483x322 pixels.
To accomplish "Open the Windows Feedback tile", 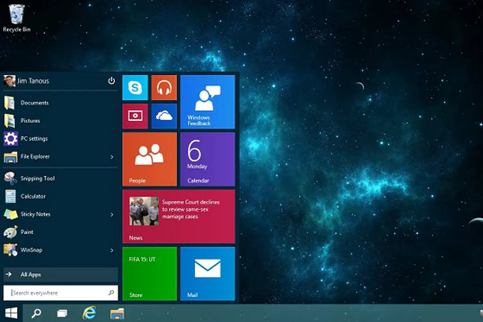I will click(208, 102).
